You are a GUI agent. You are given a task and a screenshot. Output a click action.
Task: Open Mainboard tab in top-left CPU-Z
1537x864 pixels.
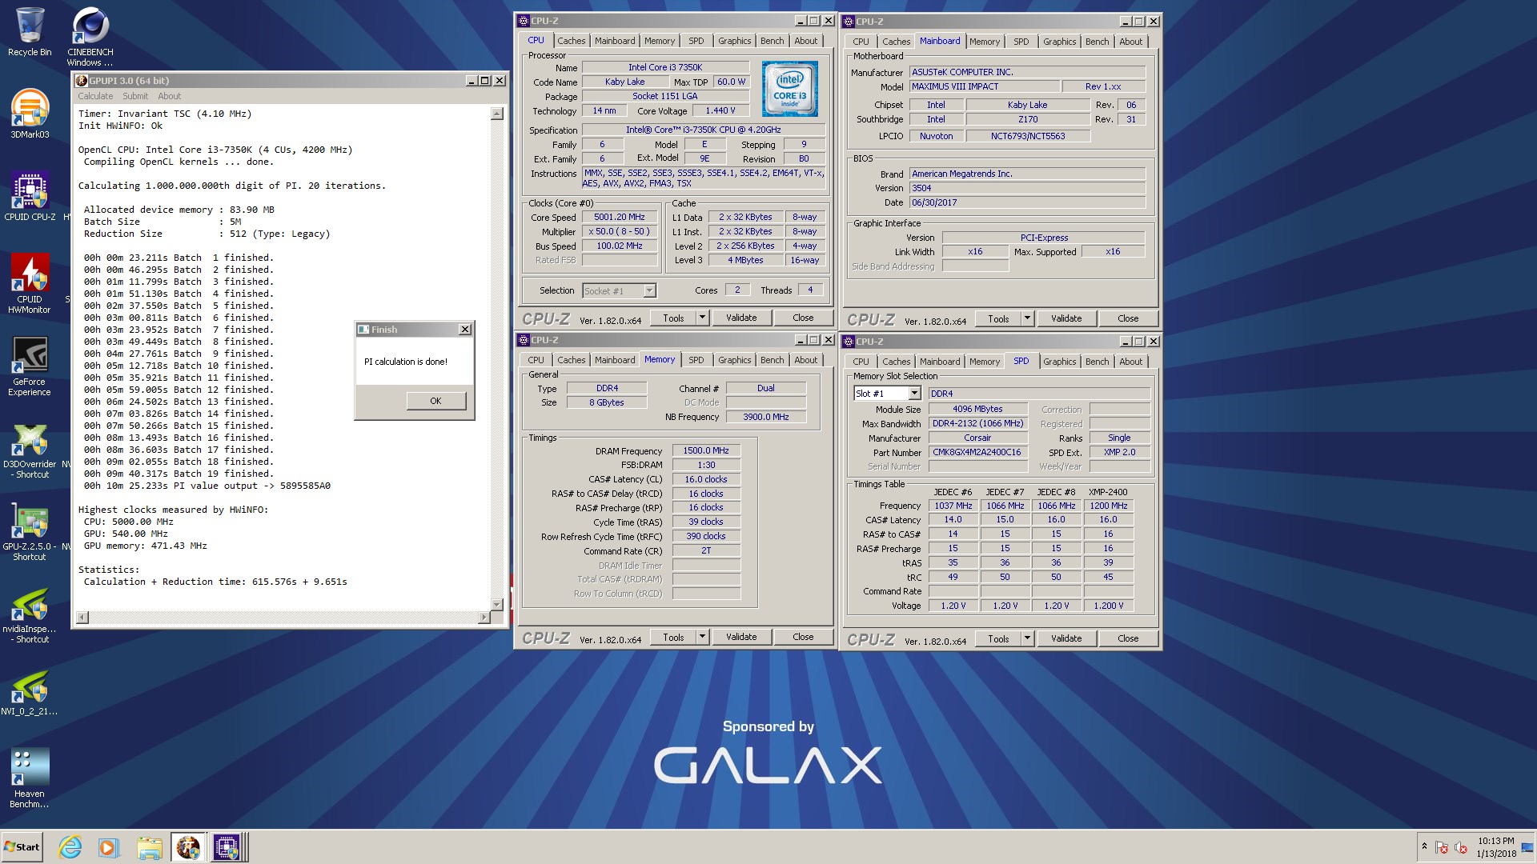point(615,41)
